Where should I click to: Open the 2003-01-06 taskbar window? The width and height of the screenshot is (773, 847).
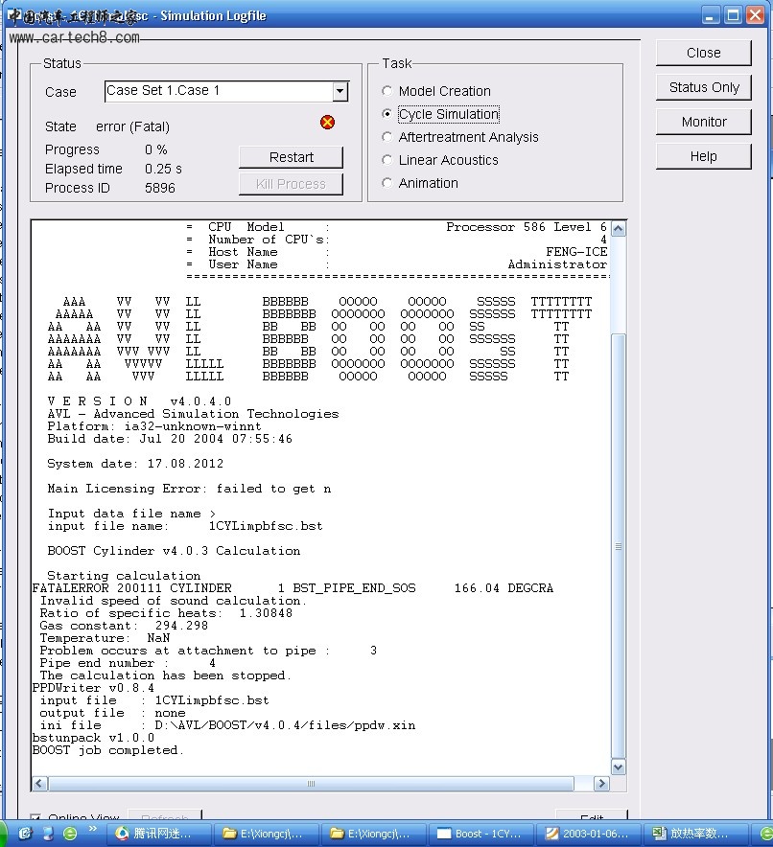[x=588, y=834]
